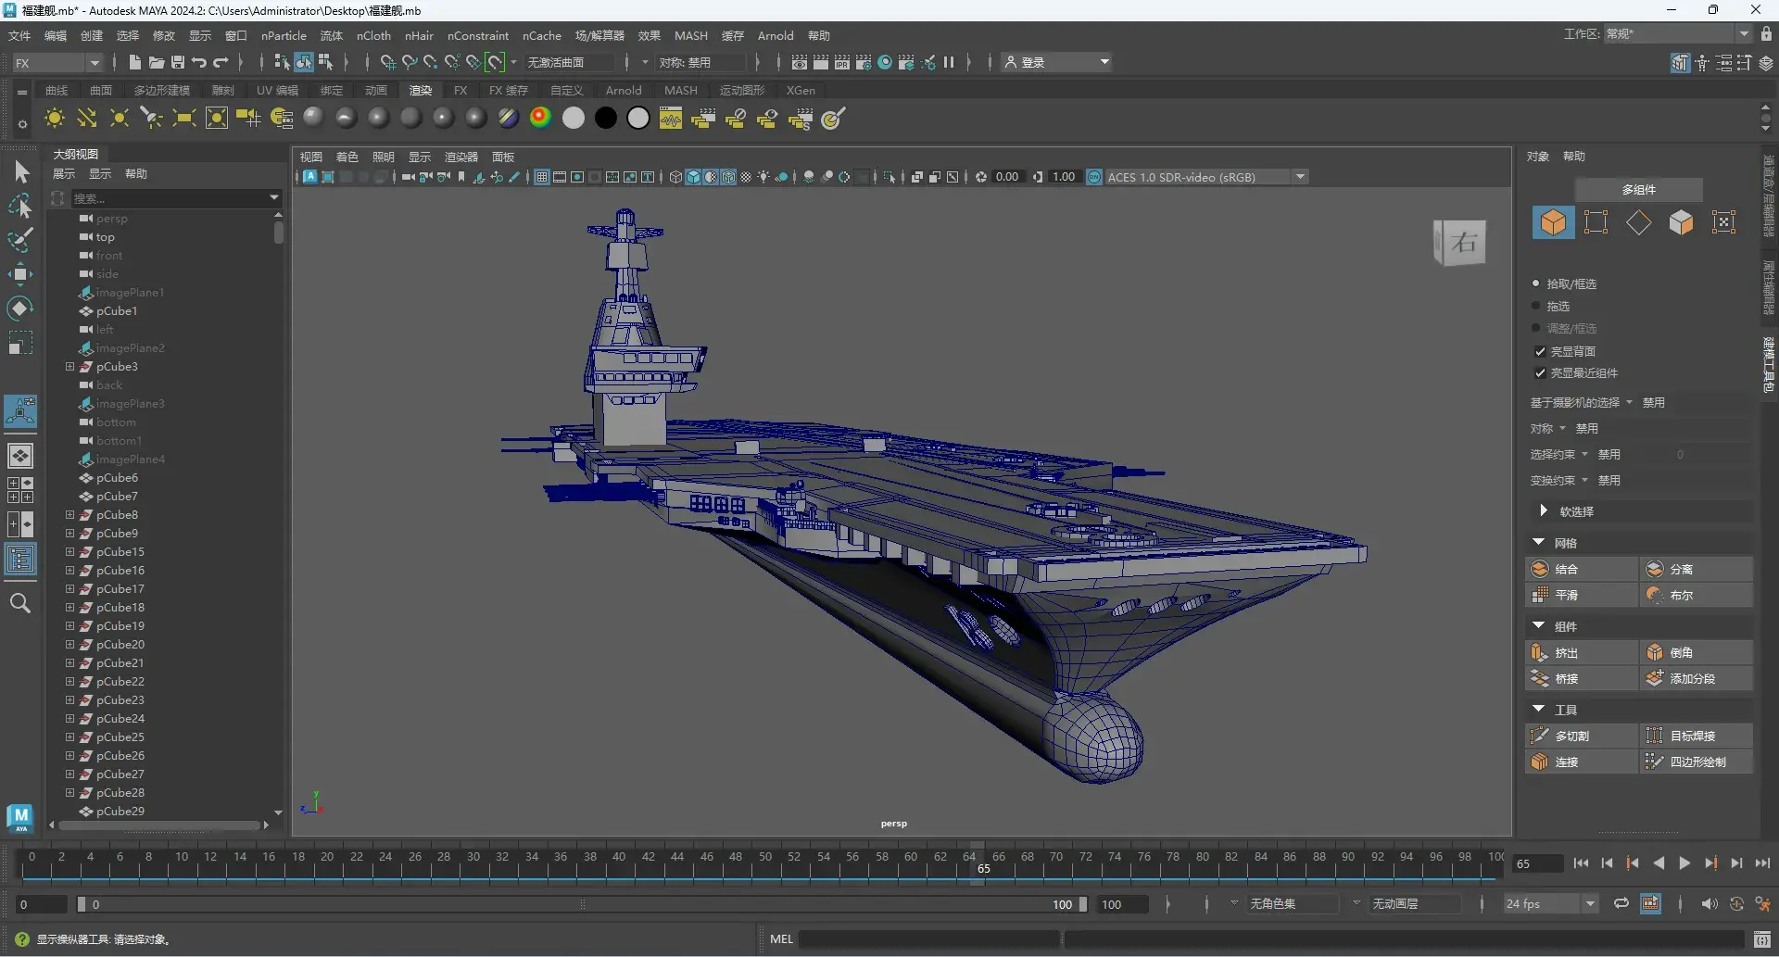Click the undo arrow icon
The height and width of the screenshot is (957, 1779).
(199, 62)
